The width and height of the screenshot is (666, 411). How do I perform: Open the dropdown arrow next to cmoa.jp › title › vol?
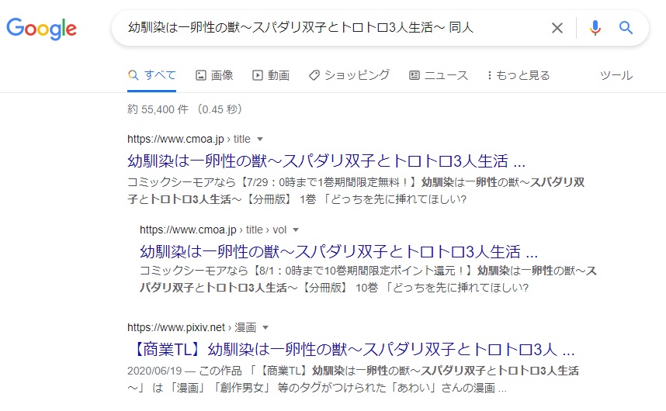(296, 230)
